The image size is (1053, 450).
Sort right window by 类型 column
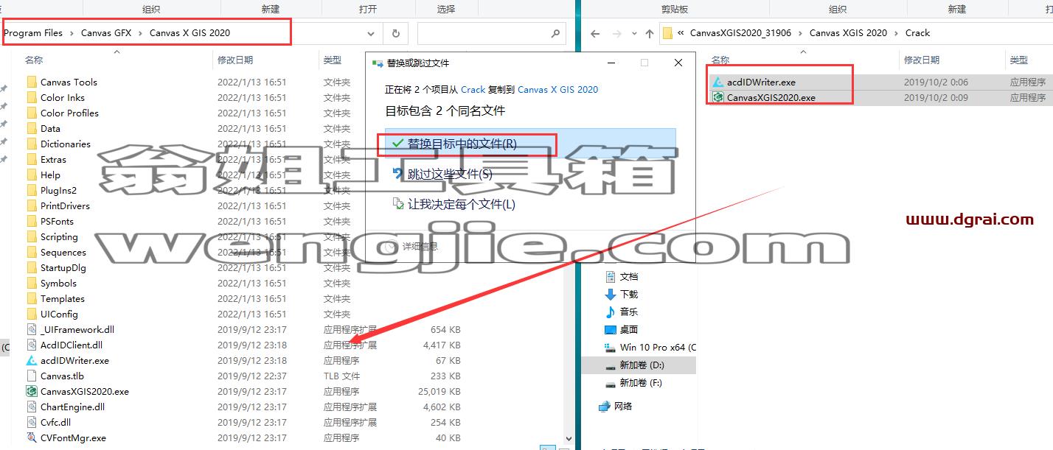coord(1019,60)
